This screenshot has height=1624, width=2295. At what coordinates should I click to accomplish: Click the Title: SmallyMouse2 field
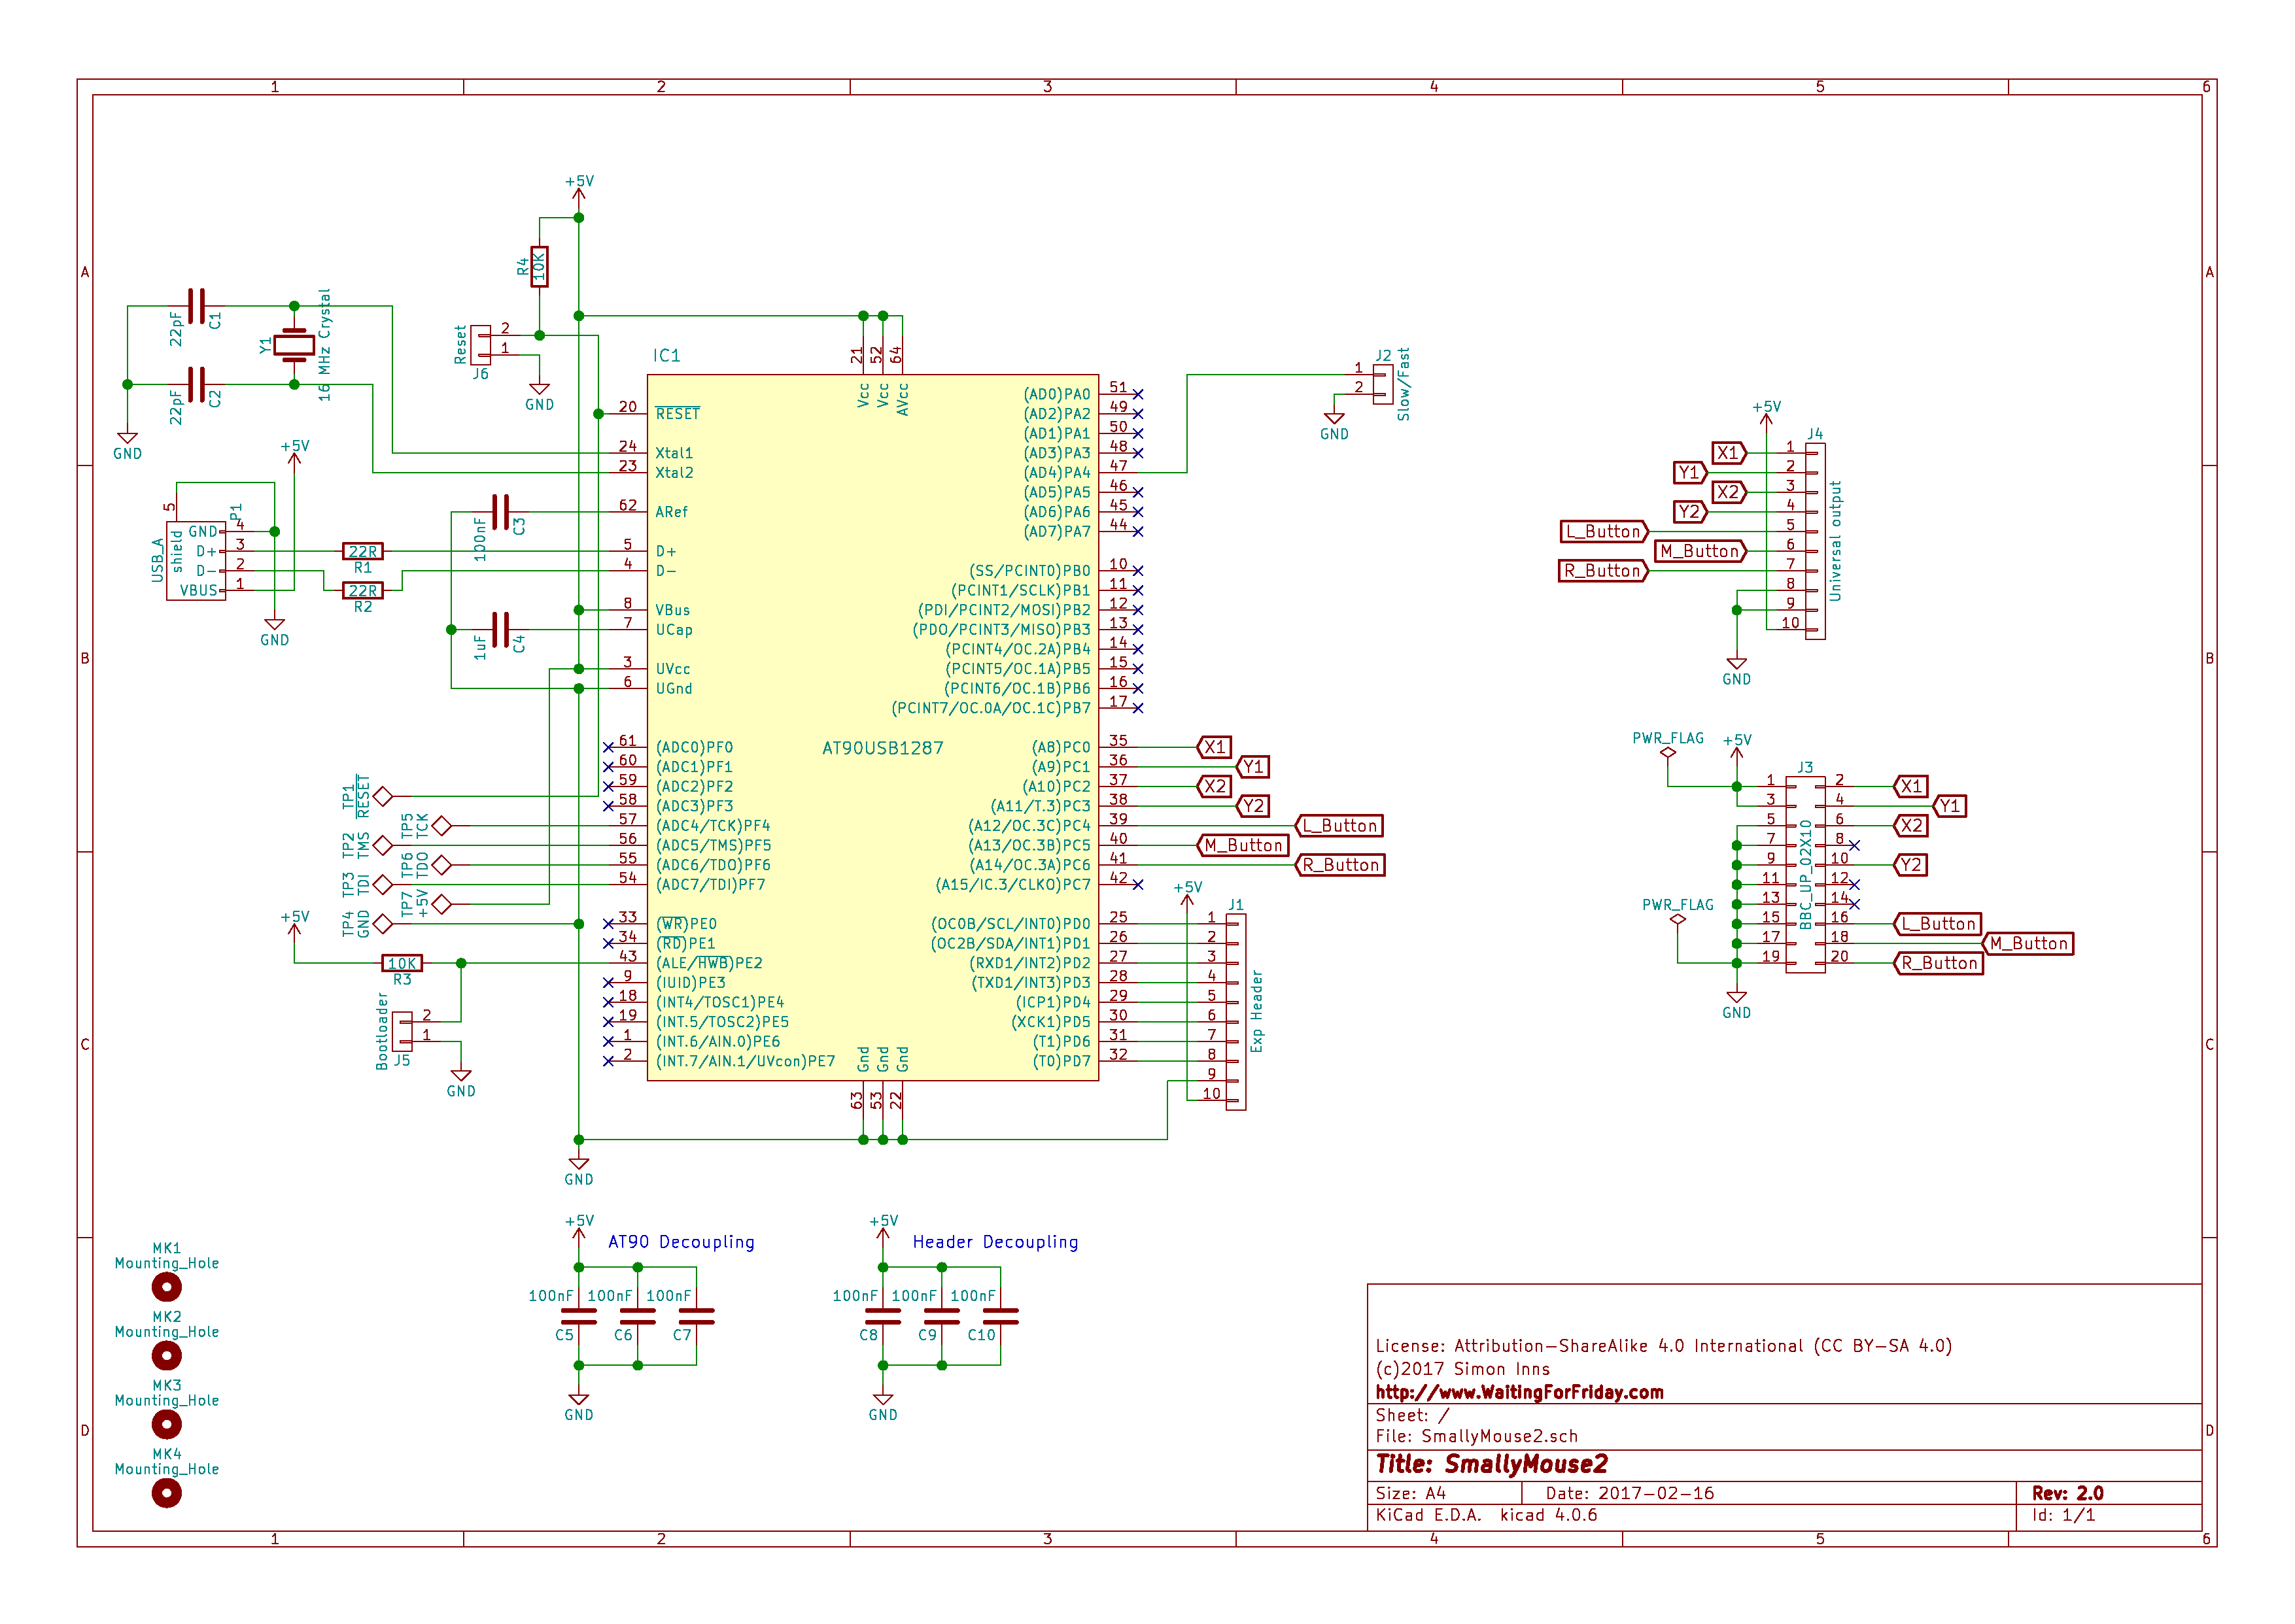(1491, 1464)
